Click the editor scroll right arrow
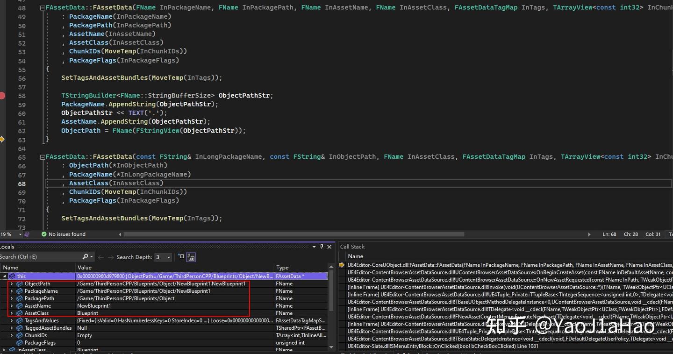Image resolution: width=673 pixels, height=354 pixels. click(589, 234)
